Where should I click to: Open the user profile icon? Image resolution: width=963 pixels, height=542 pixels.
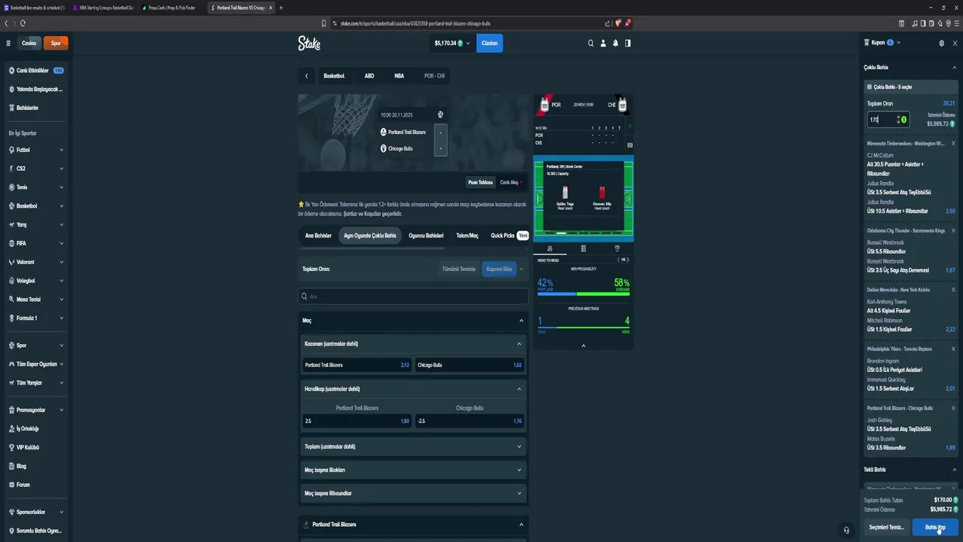pyautogui.click(x=603, y=43)
